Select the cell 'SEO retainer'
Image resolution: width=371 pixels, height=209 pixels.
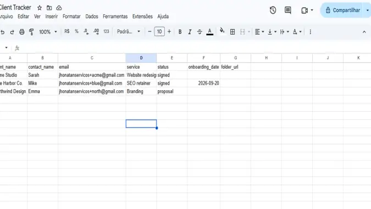coord(141,83)
